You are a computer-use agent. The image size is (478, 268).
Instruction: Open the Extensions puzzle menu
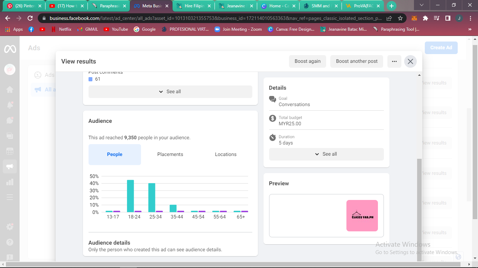point(426,18)
